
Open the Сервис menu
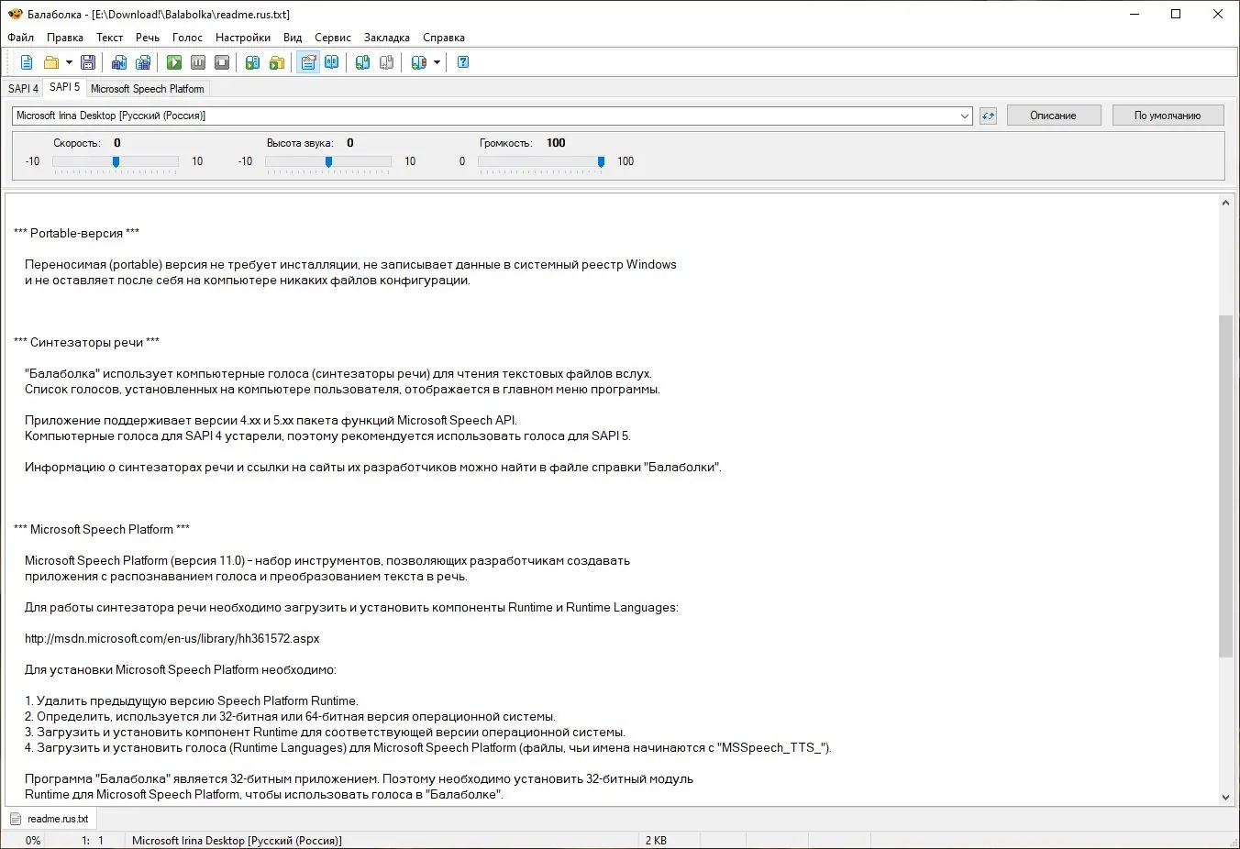333,38
